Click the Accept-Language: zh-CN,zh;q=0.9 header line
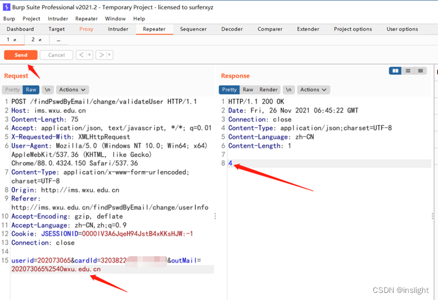Screen dimensions: 438x300 [69, 225]
